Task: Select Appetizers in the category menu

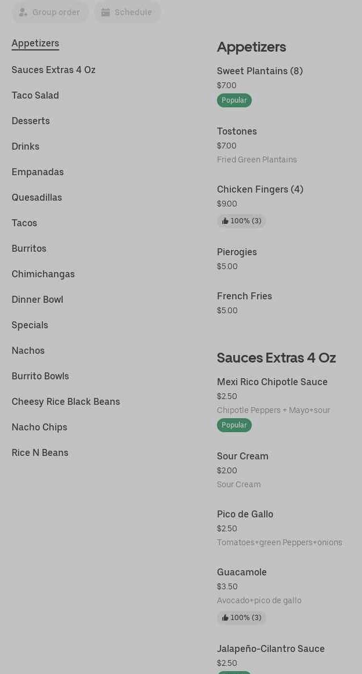Action: (35, 44)
